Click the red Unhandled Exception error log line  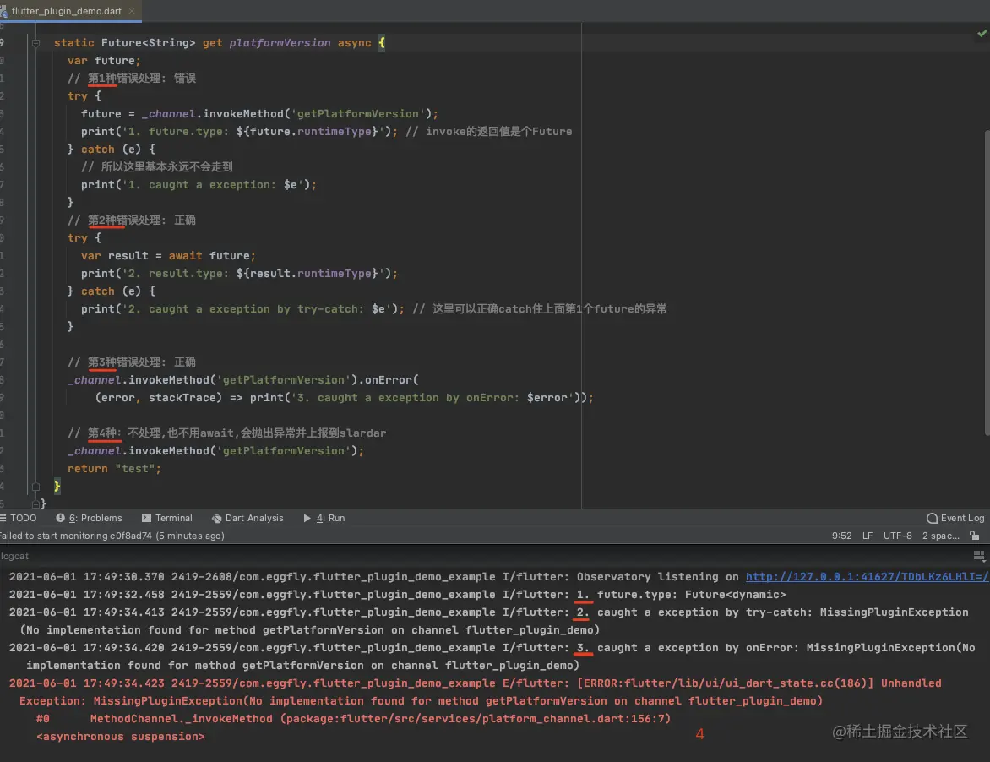[475, 692]
